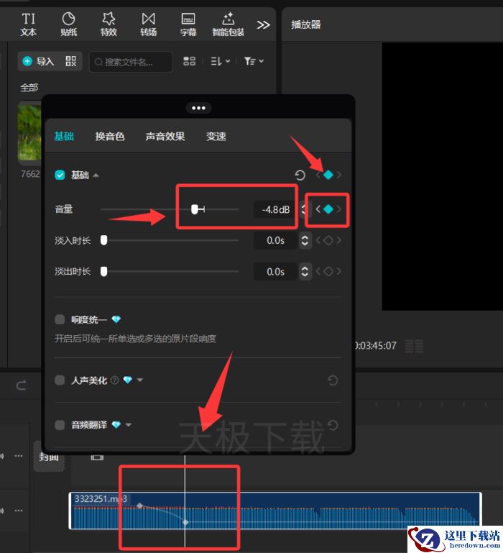
Task: Click the 音量 volume slider handle
Action: 195,209
